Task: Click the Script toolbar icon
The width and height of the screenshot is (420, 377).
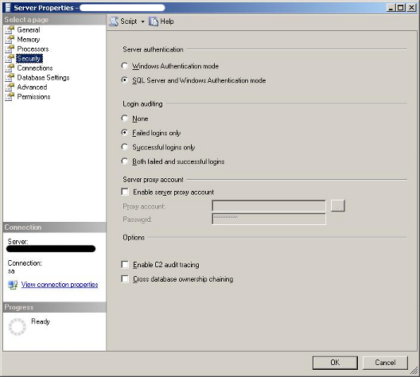Action: click(114, 21)
